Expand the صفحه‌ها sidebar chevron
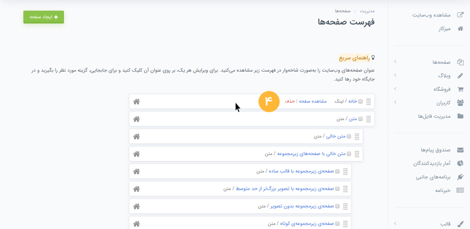This screenshot has height=229, width=470. point(395,62)
